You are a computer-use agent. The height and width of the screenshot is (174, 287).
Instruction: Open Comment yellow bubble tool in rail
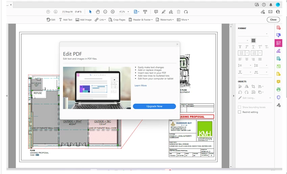click(279, 82)
